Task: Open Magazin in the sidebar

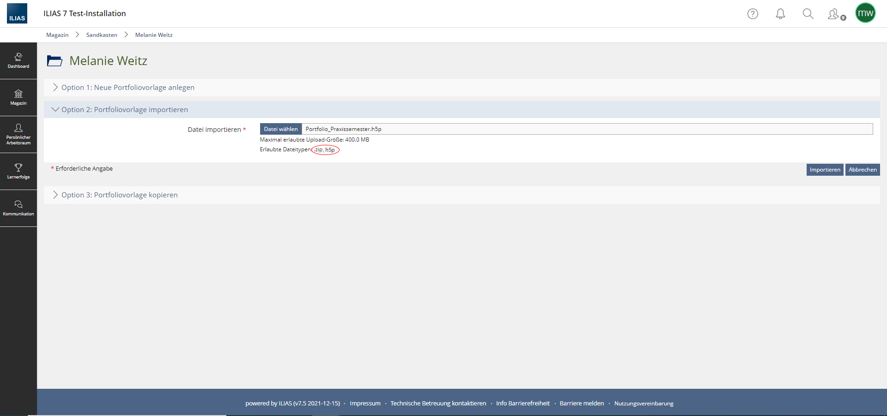Action: coord(18,97)
